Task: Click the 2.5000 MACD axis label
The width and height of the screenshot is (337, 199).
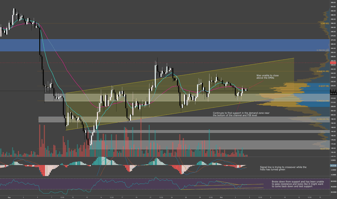Action: (x=333, y=160)
